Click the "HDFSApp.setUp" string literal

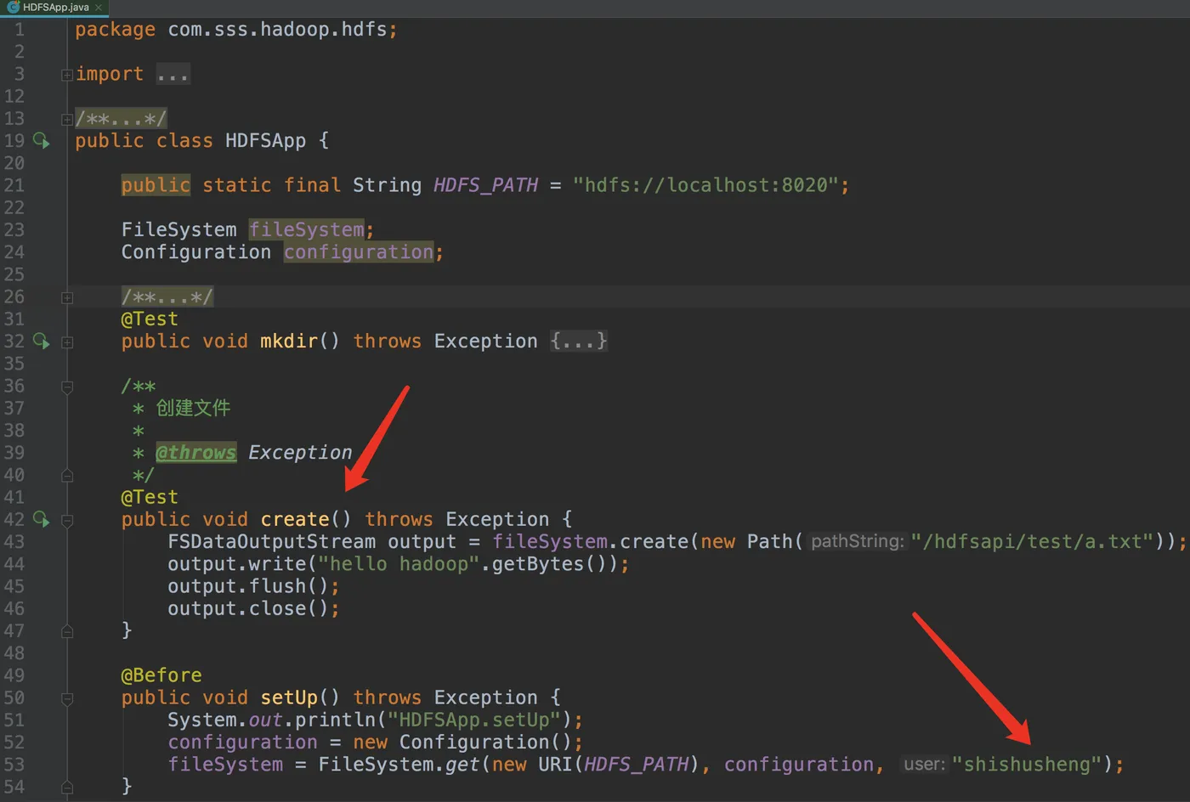474,720
